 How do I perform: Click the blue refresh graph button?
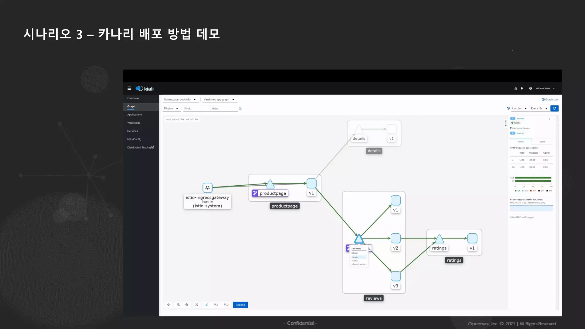[x=554, y=109]
